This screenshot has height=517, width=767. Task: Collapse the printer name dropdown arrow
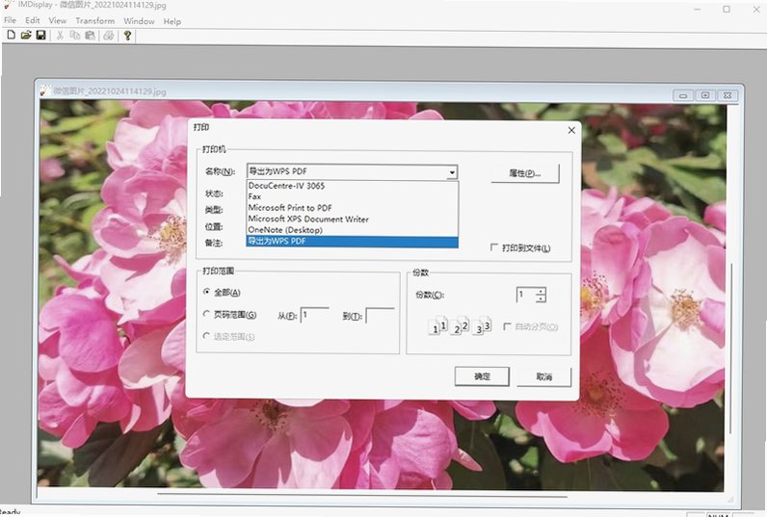[x=452, y=172]
